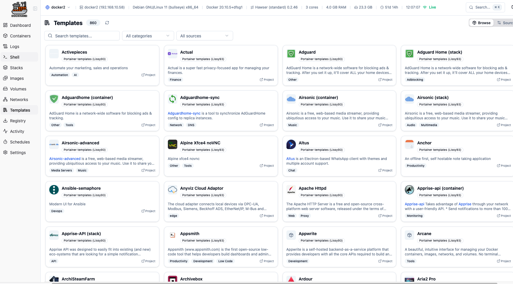Click the Adguardhome (container) shield icon
513x284 pixels.
pos(54,99)
